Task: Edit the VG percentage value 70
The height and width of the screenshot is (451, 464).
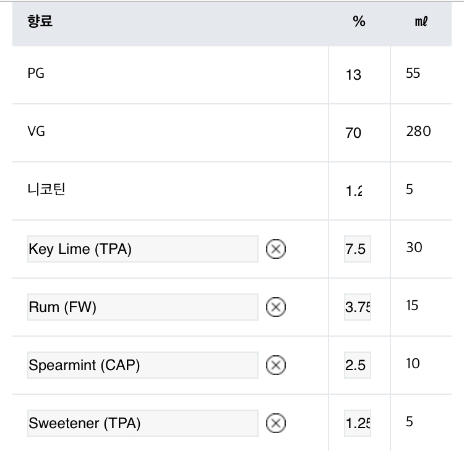Action: click(x=354, y=133)
